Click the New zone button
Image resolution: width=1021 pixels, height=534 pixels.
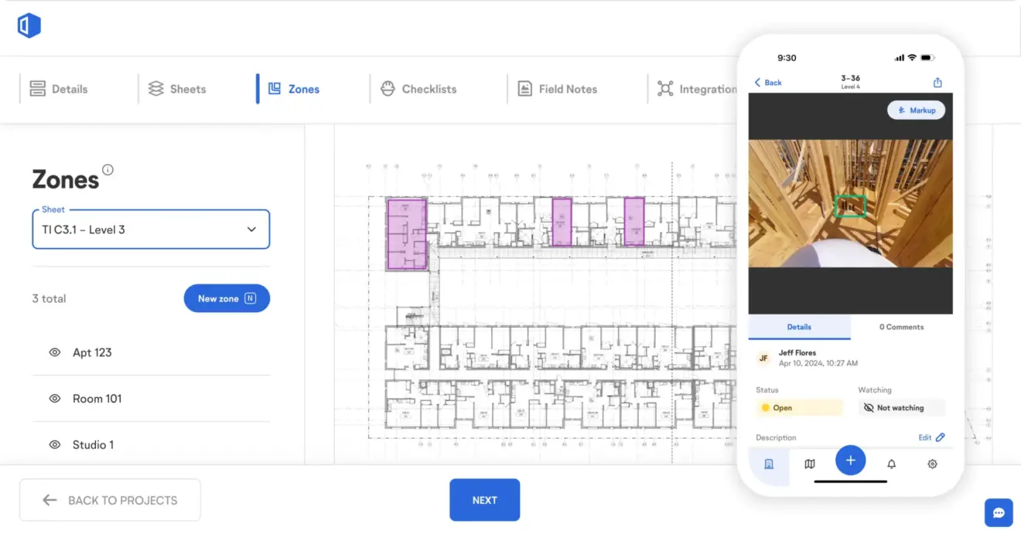227,298
